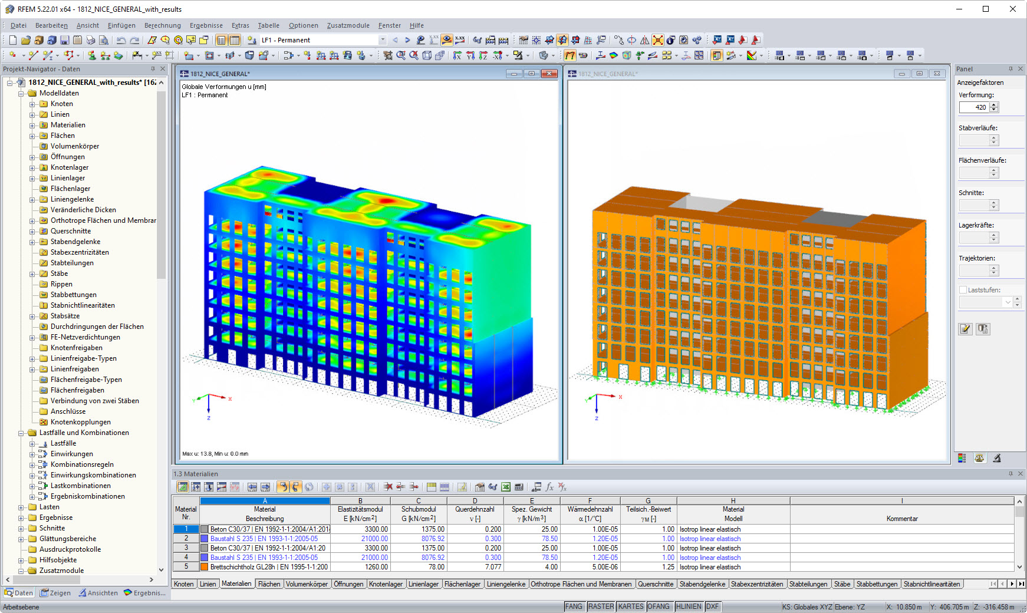This screenshot has width=1027, height=613.
Task: Save the model with the disk icon
Action: [65, 39]
